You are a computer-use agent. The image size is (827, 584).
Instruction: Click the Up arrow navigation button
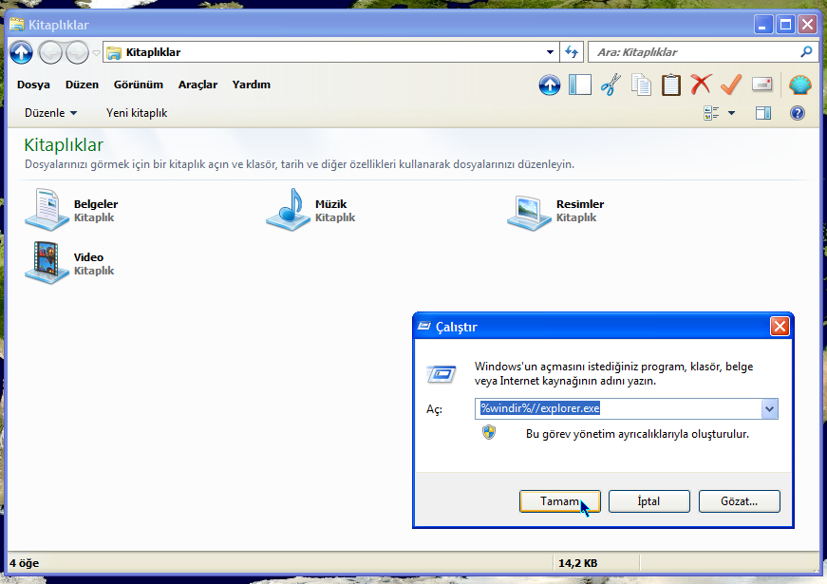pyautogui.click(x=21, y=52)
